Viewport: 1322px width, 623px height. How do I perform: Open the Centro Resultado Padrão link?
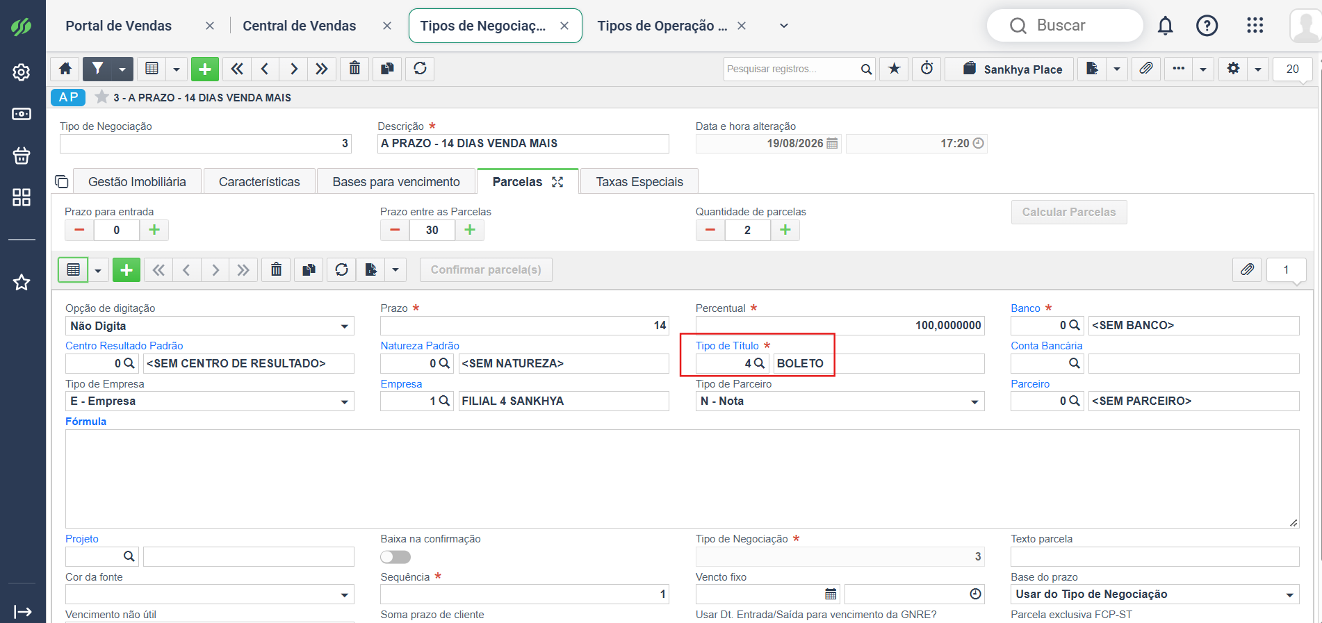[124, 346]
